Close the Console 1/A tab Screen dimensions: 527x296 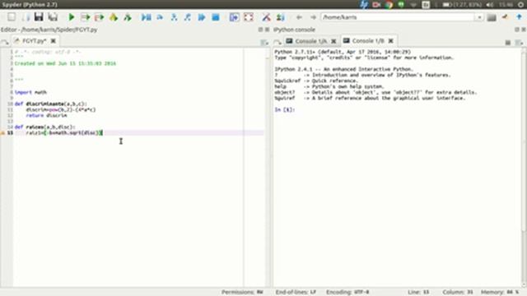[x=333, y=41]
